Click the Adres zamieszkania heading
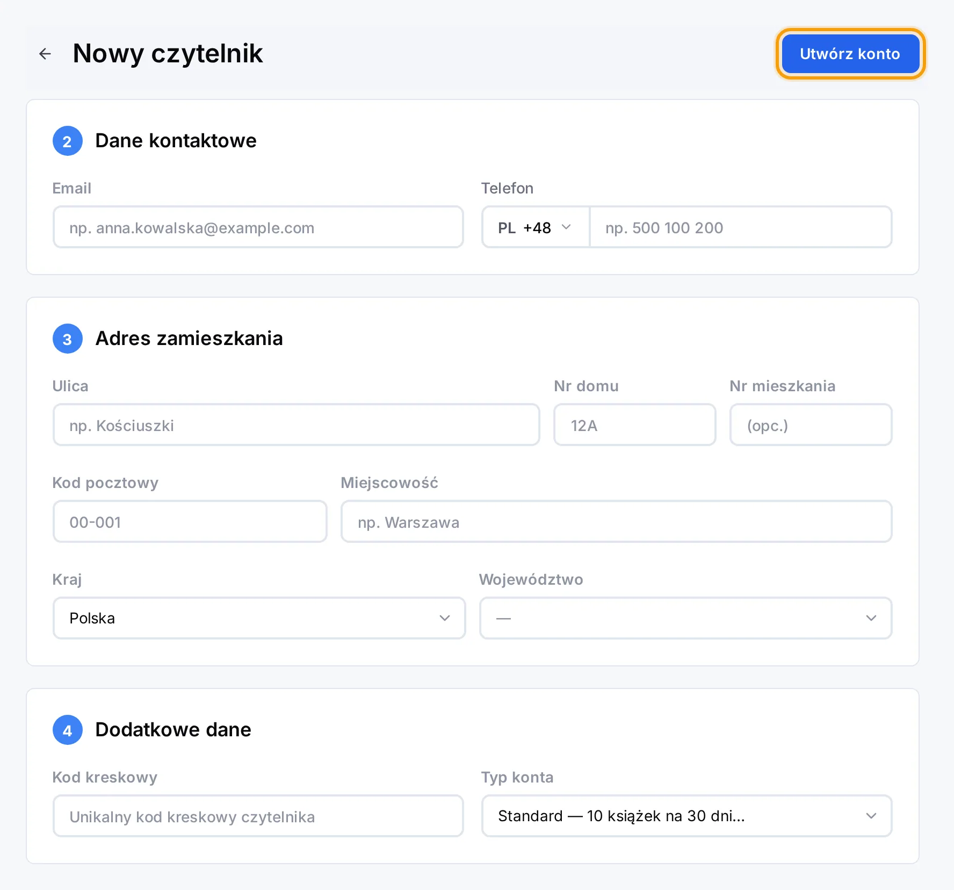This screenshot has height=890, width=954. click(189, 339)
